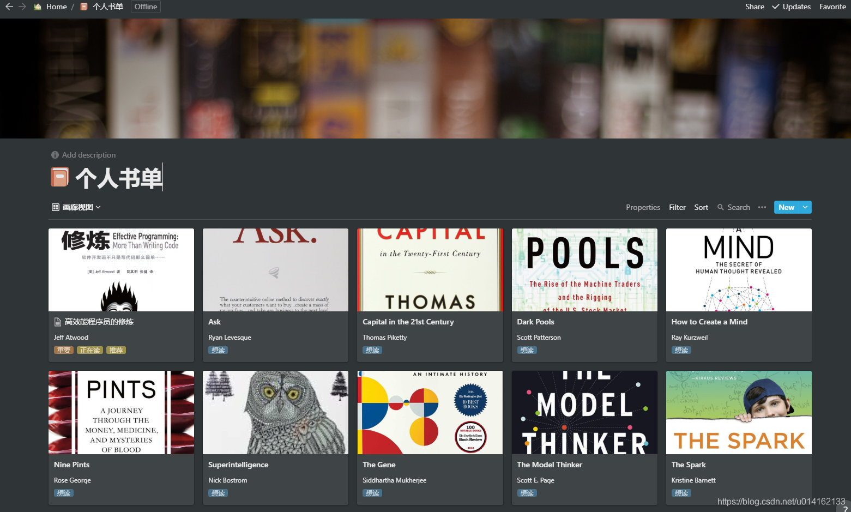Go forward with the right arrow icon

pyautogui.click(x=22, y=7)
